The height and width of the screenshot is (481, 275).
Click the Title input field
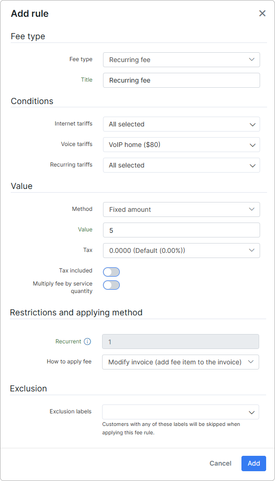181,80
